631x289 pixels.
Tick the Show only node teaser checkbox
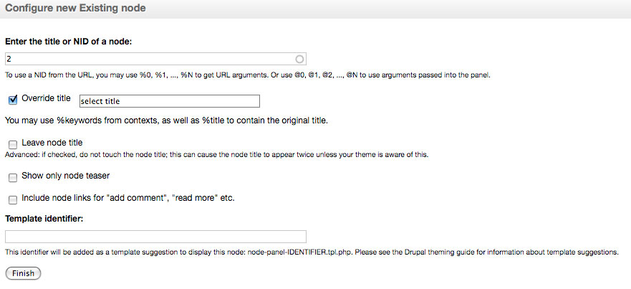click(13, 178)
